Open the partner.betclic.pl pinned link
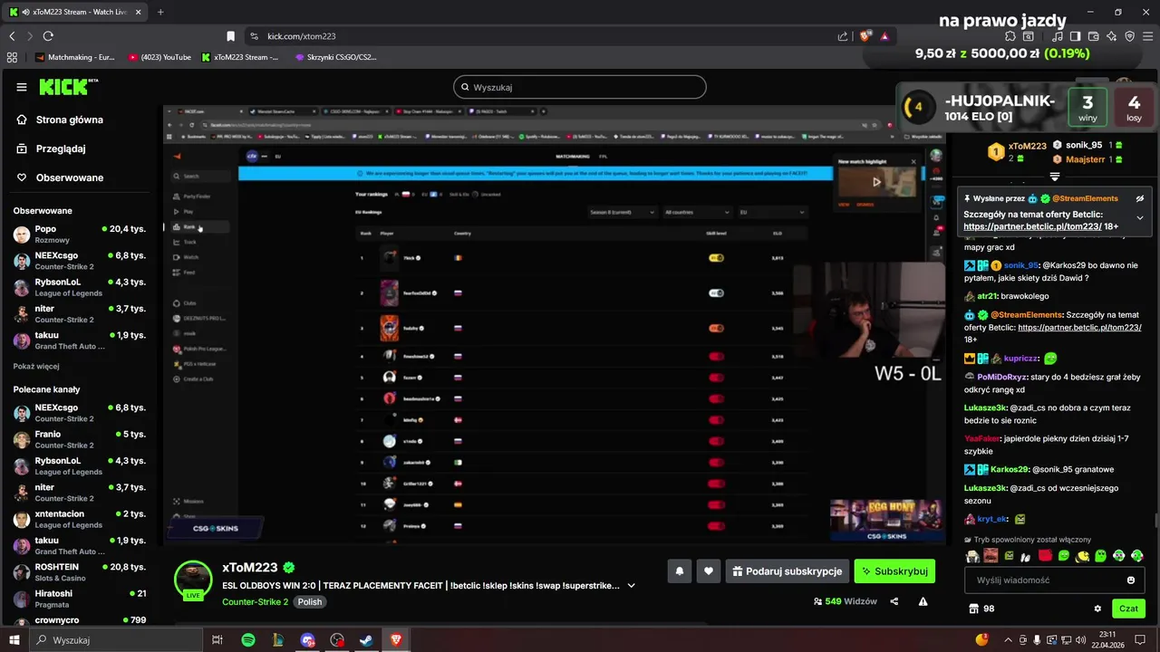The width and height of the screenshot is (1160, 652). point(1032,226)
